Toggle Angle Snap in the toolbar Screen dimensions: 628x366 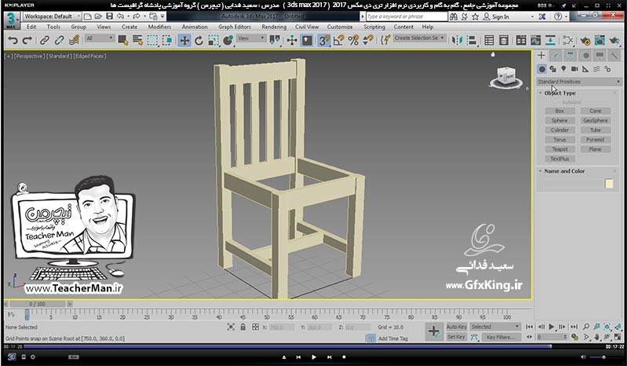339,40
